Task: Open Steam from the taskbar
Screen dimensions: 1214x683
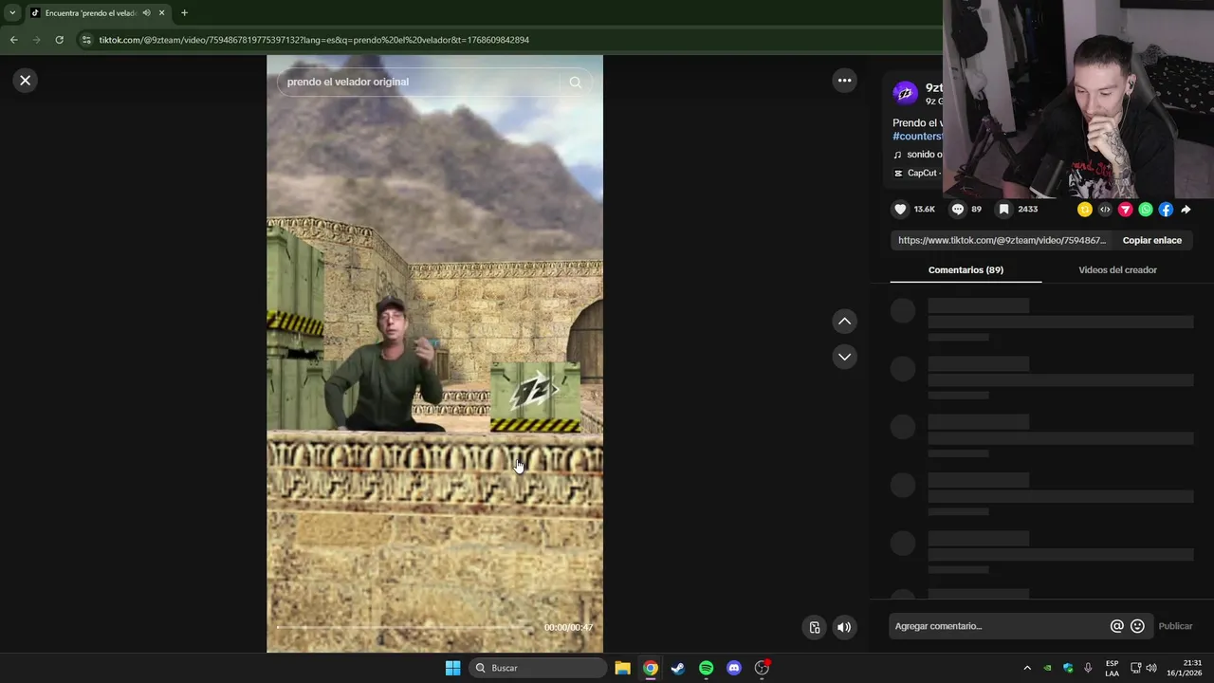Action: (x=677, y=668)
